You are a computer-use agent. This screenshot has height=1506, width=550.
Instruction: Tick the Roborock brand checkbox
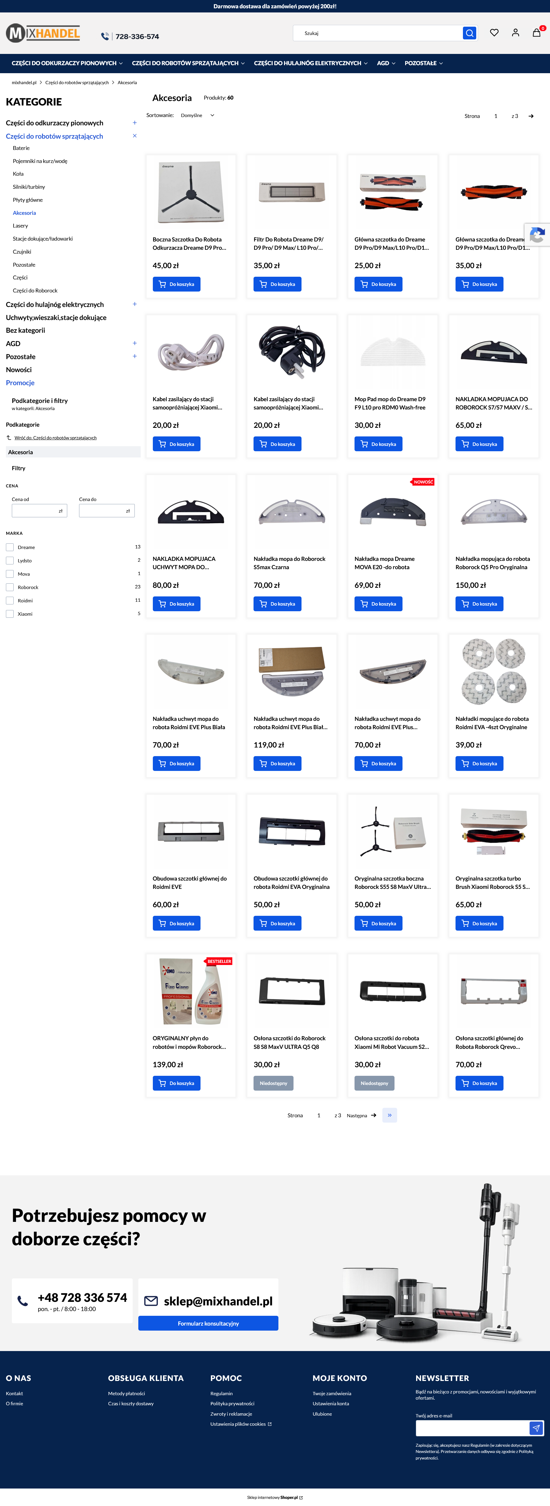[x=10, y=587]
